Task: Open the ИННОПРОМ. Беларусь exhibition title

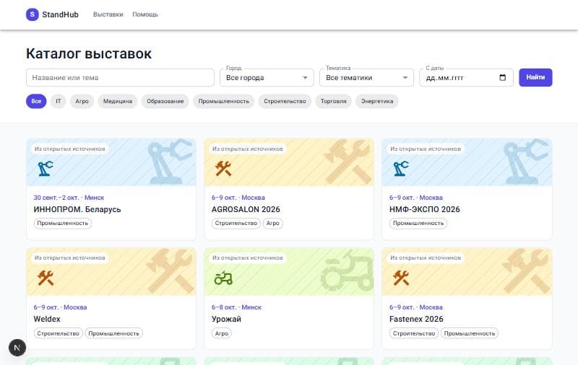Action: [x=77, y=209]
